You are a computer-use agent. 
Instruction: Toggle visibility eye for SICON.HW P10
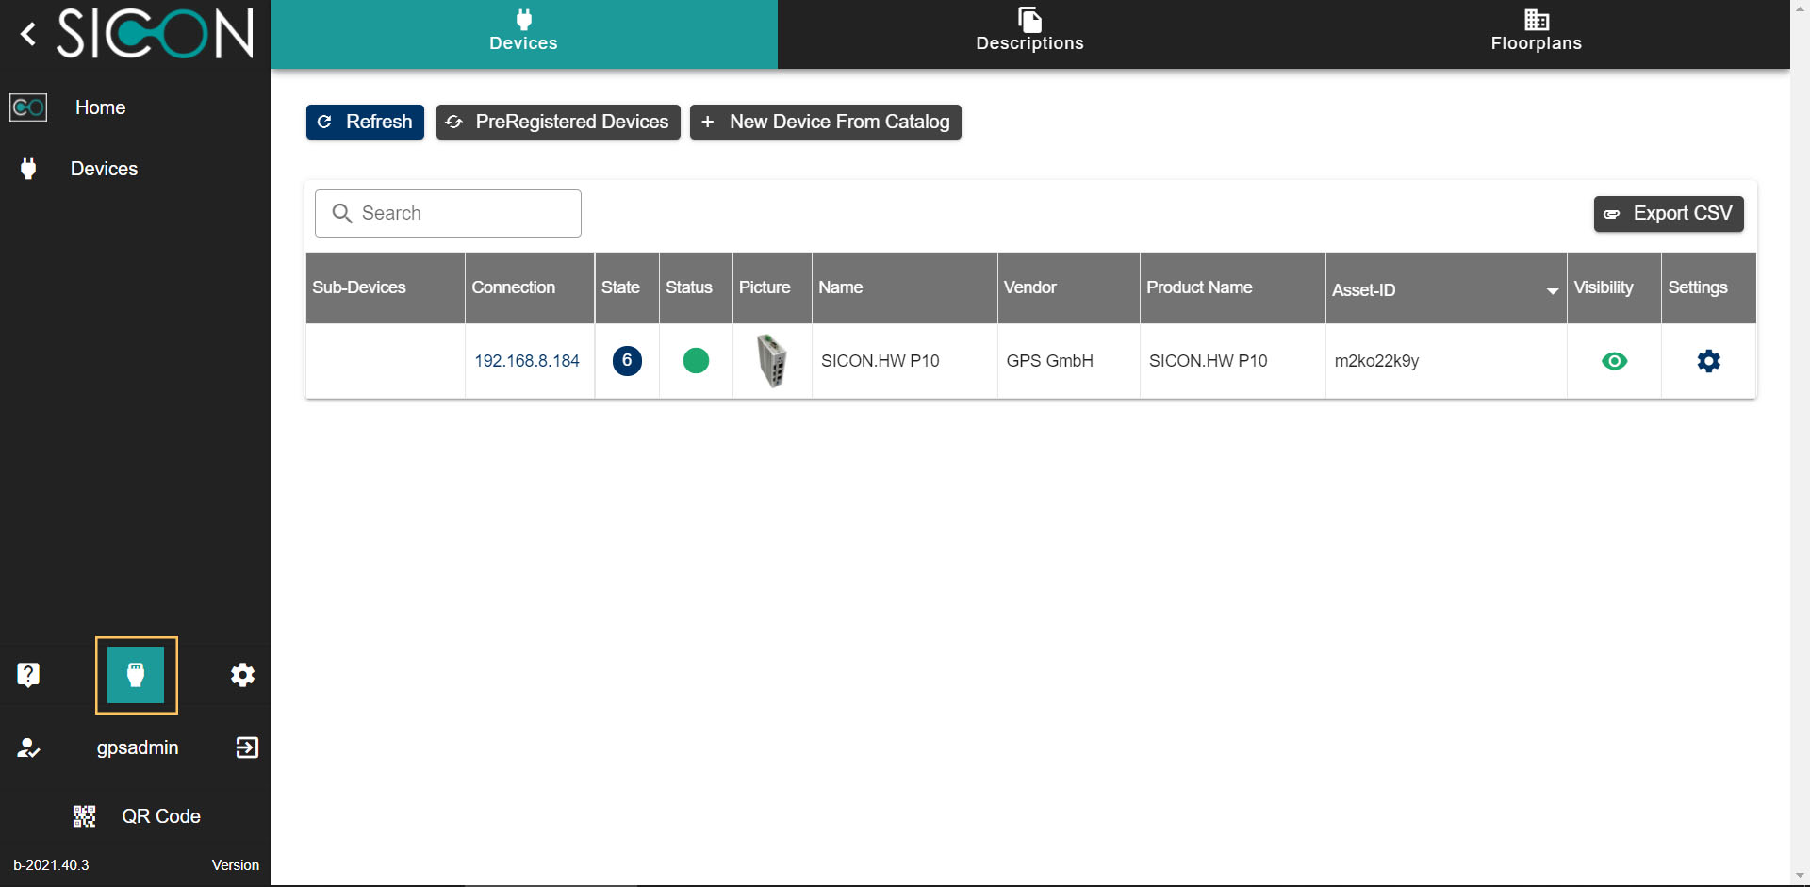1614,361
